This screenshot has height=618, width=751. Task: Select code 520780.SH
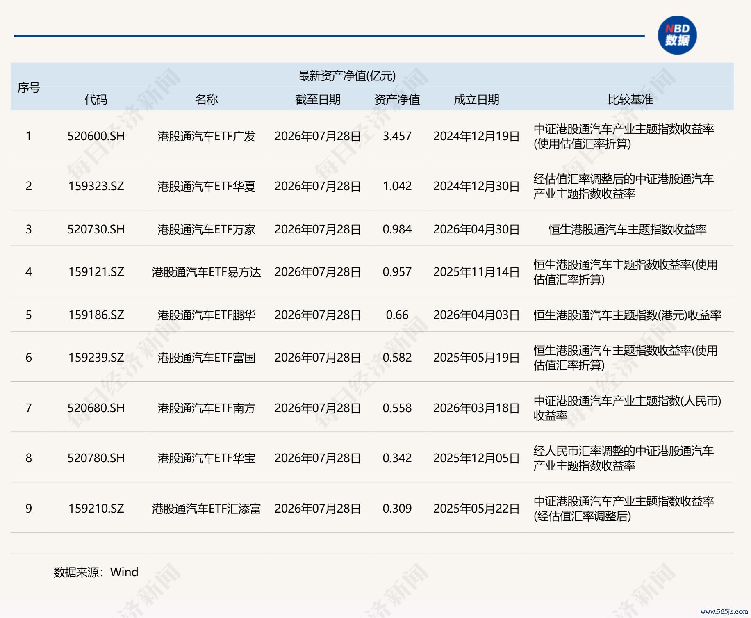pos(96,458)
